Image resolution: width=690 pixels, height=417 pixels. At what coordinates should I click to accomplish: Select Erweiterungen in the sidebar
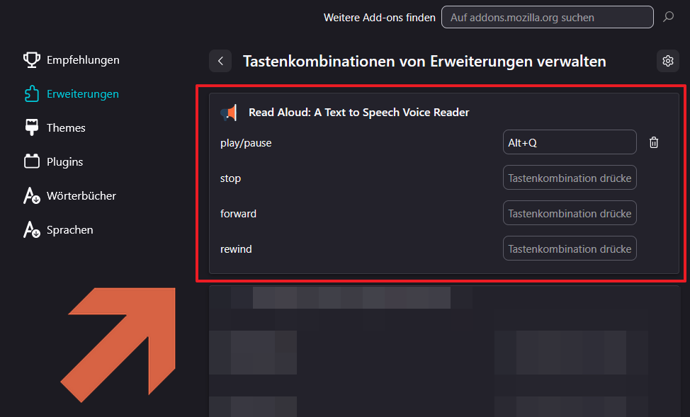(72, 93)
